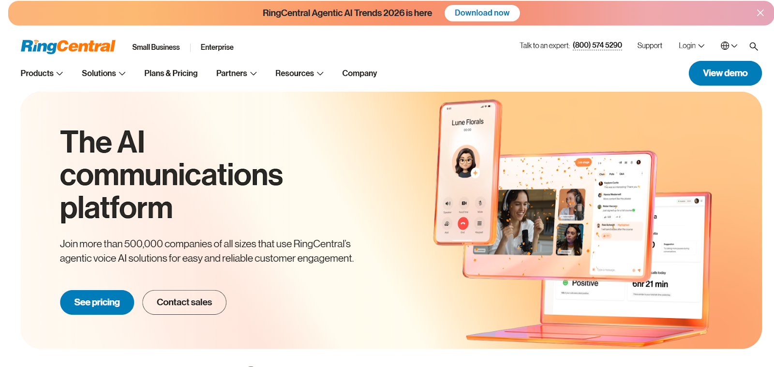
Task: Click the RingCentral logo
Action: (68, 46)
